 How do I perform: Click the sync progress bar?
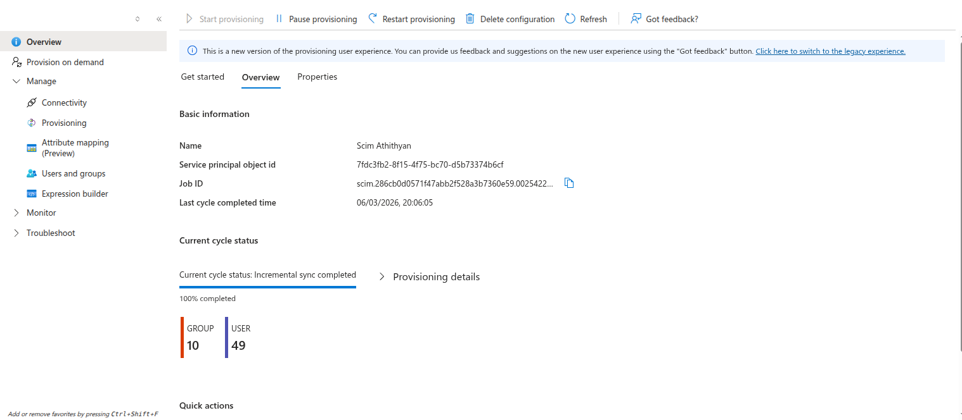click(267, 287)
